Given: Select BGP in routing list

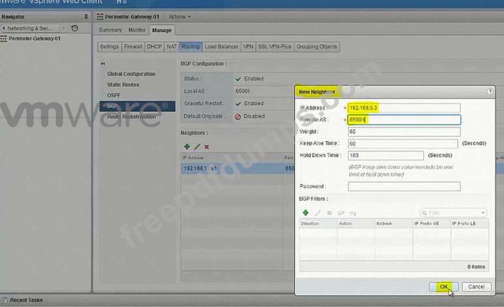Looking at the screenshot, I should coord(137,106).
